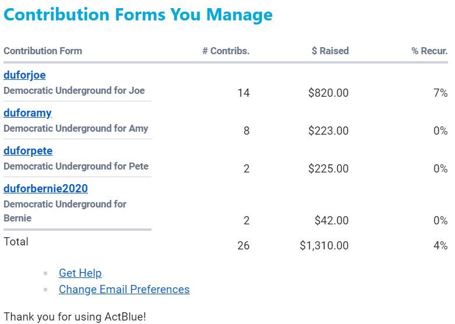Click the % Recur. column header
The image size is (455, 324).
point(429,51)
